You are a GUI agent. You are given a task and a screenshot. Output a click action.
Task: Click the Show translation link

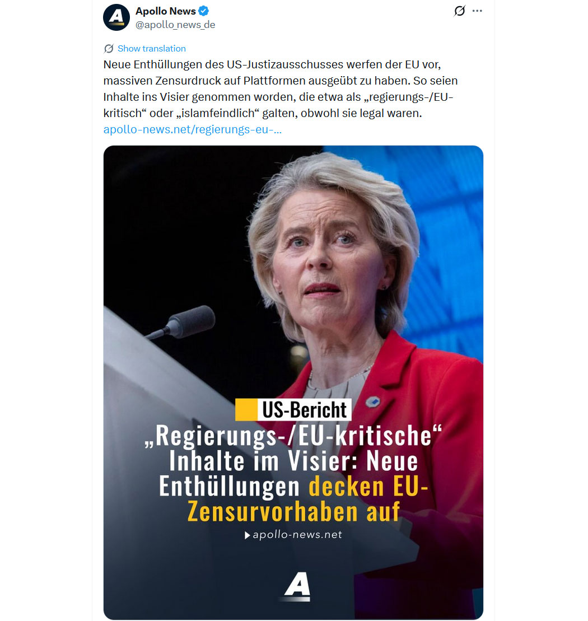click(x=152, y=49)
